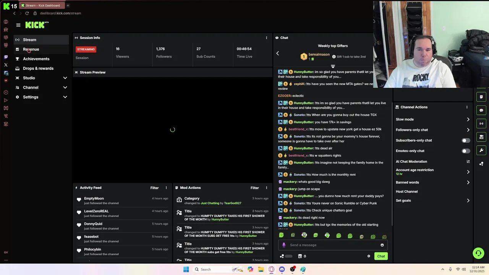Click the first green emote in the quick row
Viewport: 489px width, 275px height.
pos(282,236)
